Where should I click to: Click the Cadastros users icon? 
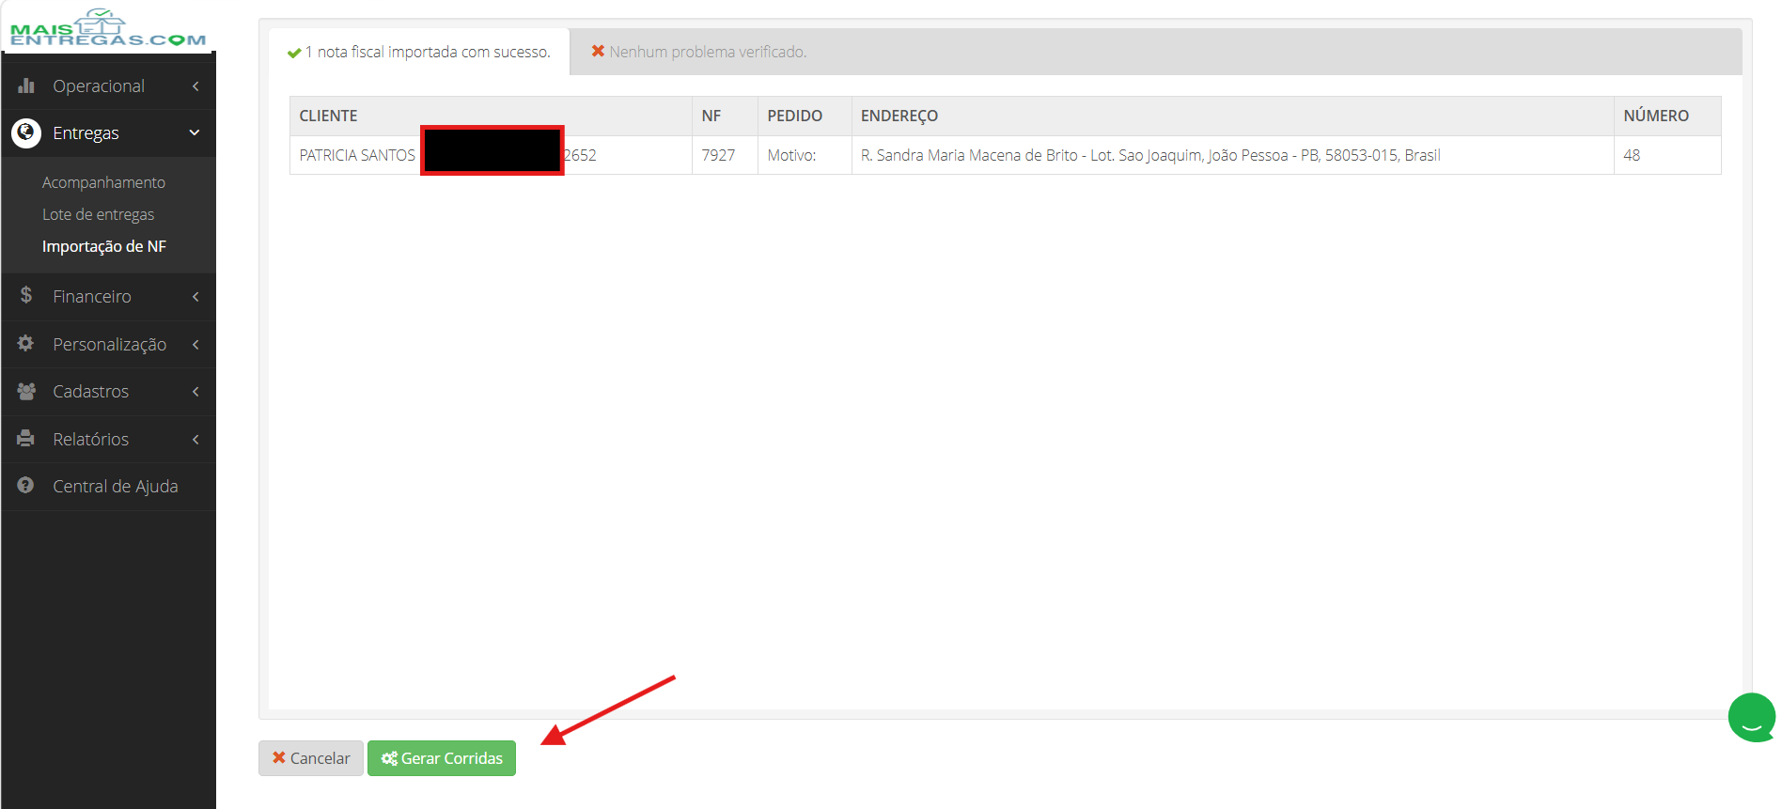[26, 391]
